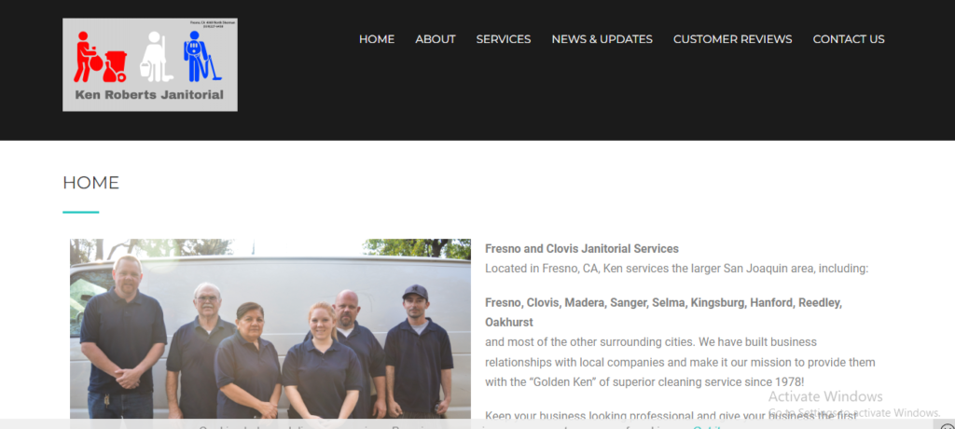View the CUSTOMER REVIEWS page

733,39
